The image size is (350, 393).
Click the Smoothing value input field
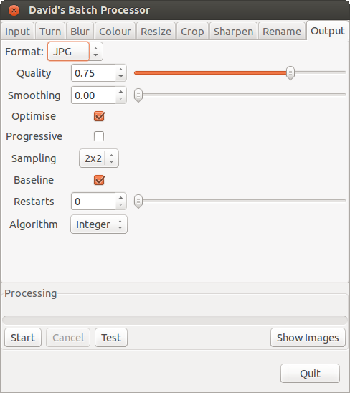[93, 95]
